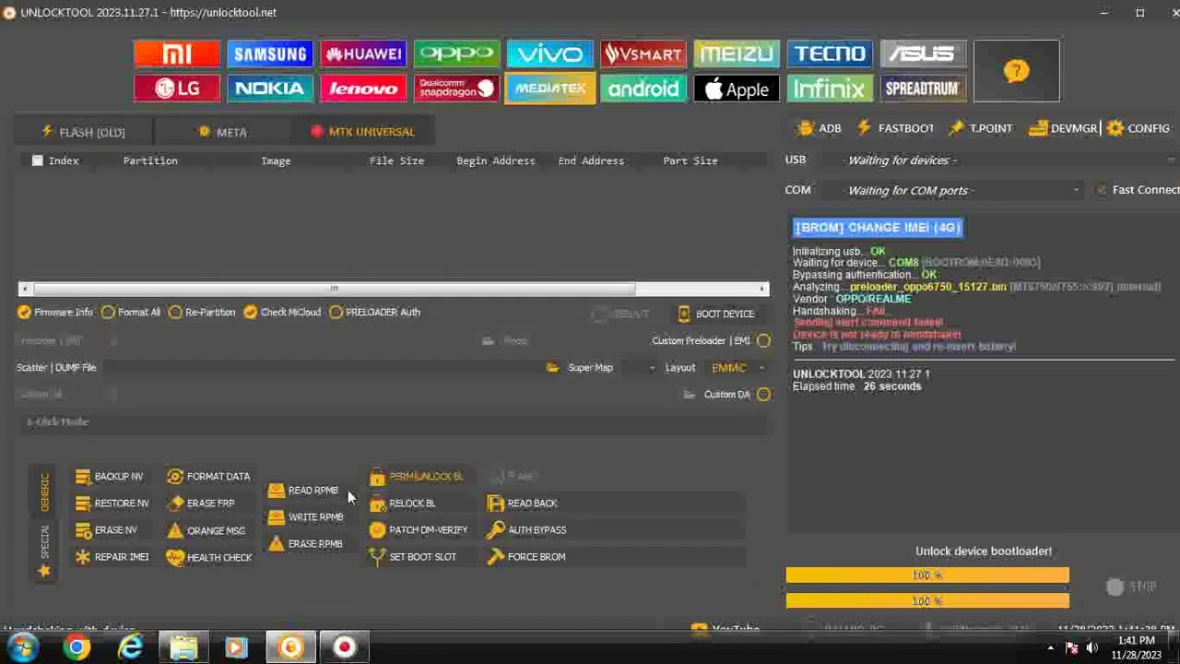Select the Apple brand logo
This screenshot has height=664, width=1180.
pos(736,89)
